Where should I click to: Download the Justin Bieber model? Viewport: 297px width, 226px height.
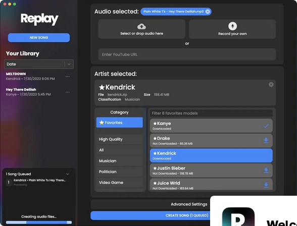(266, 170)
